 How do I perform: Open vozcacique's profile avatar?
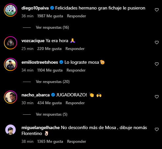pos(10,43)
